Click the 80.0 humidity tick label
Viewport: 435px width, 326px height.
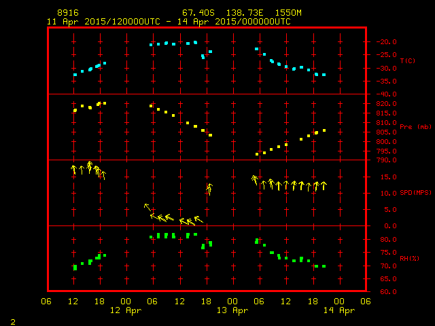point(388,240)
